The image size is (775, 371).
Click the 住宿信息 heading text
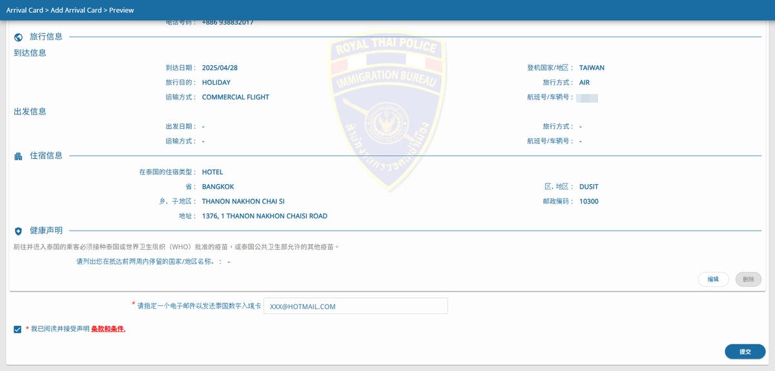46,156
